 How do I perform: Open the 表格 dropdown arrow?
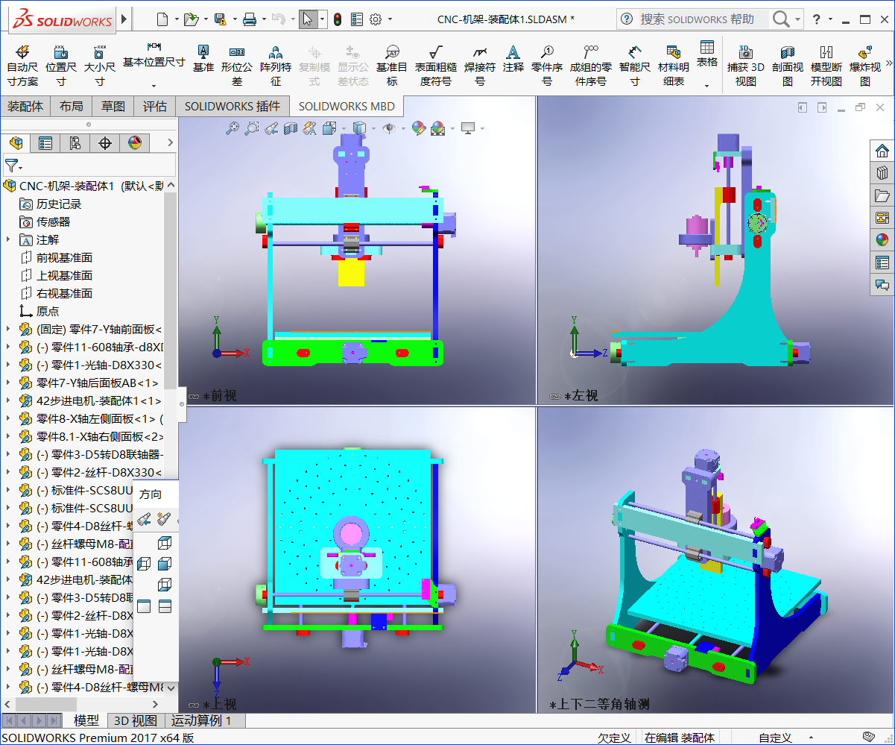(707, 86)
